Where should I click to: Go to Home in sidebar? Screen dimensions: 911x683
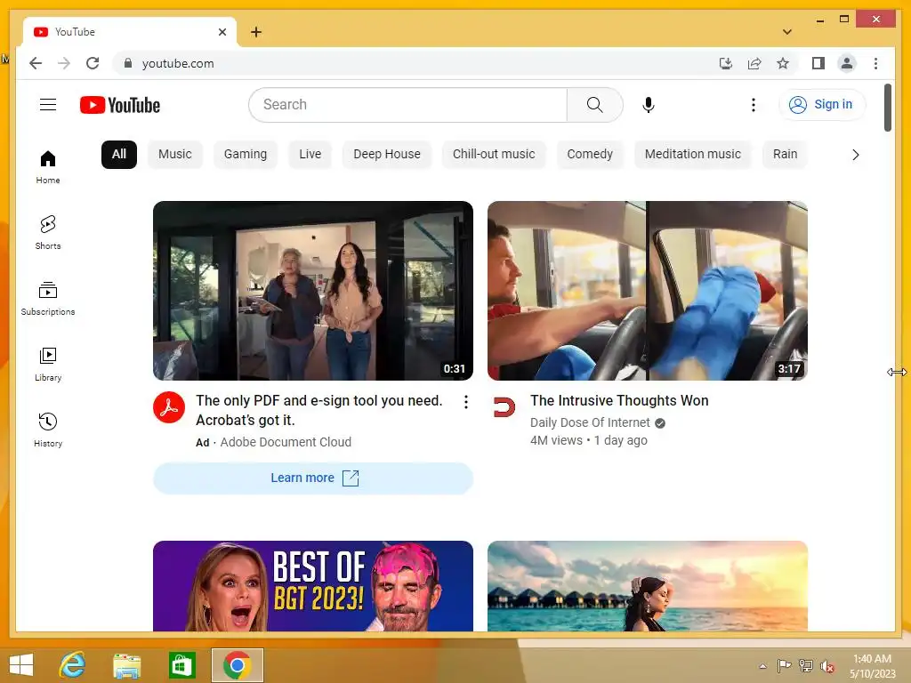tap(48, 167)
